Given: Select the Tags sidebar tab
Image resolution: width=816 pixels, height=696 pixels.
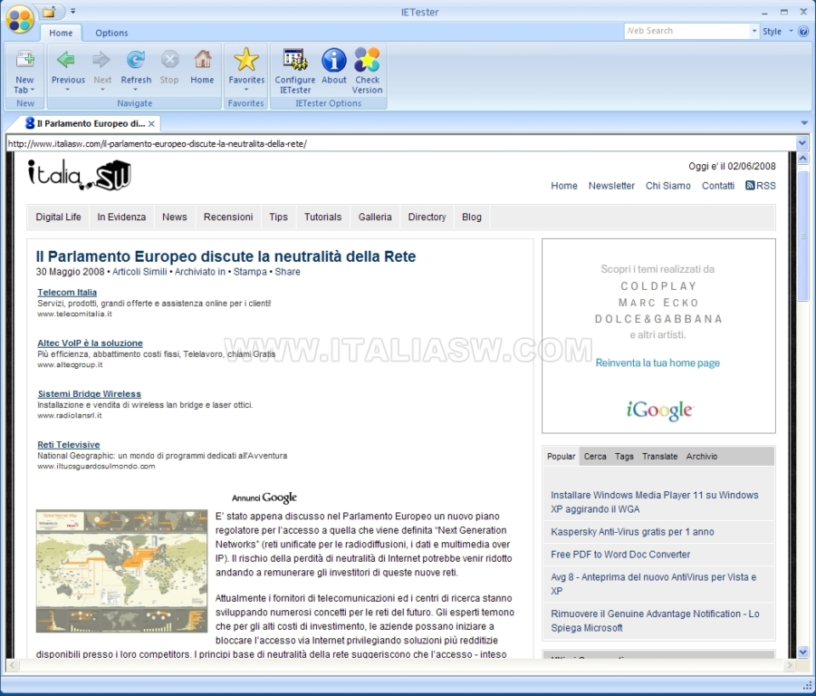Looking at the screenshot, I should 624,457.
